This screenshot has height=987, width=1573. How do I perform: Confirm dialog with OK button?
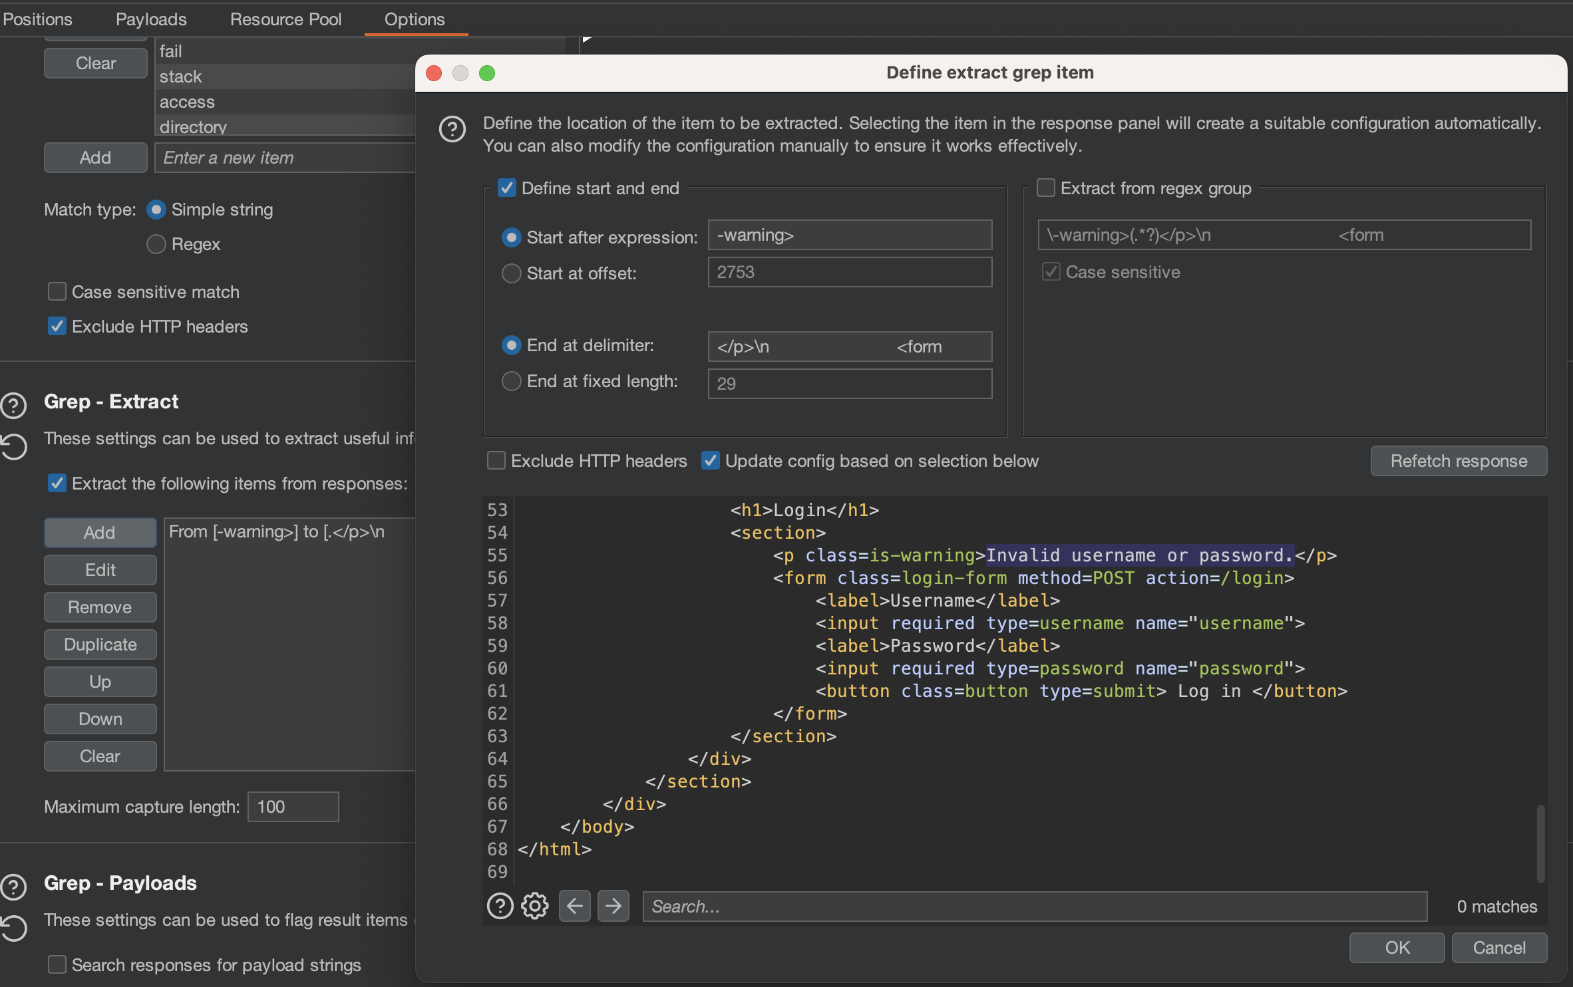pos(1397,947)
